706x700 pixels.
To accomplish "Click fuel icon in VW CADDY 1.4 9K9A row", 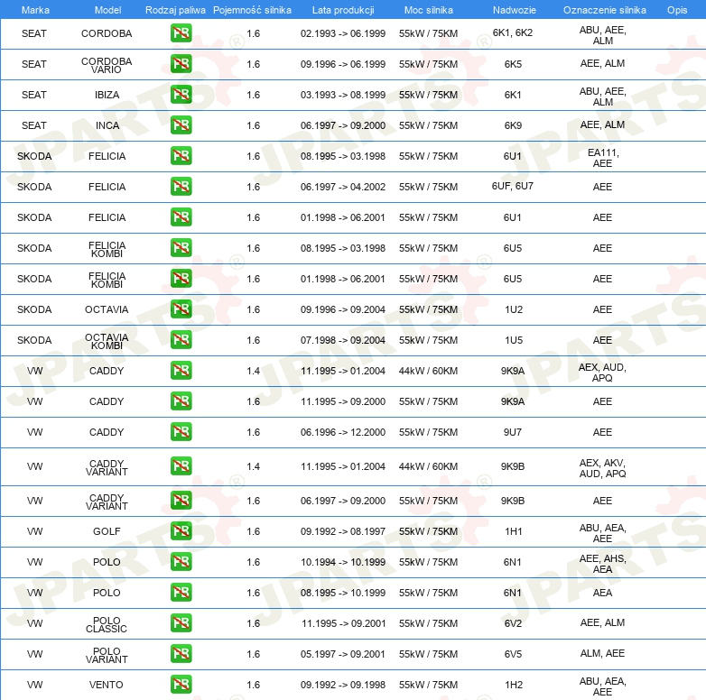I will pyautogui.click(x=181, y=370).
